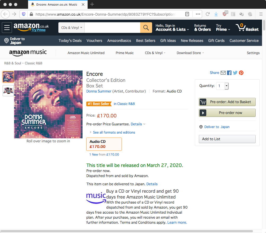Image resolution: width=266 pixels, height=233 pixels.
Task: Open Amazon Music Unlimited tab
Action: [86, 53]
